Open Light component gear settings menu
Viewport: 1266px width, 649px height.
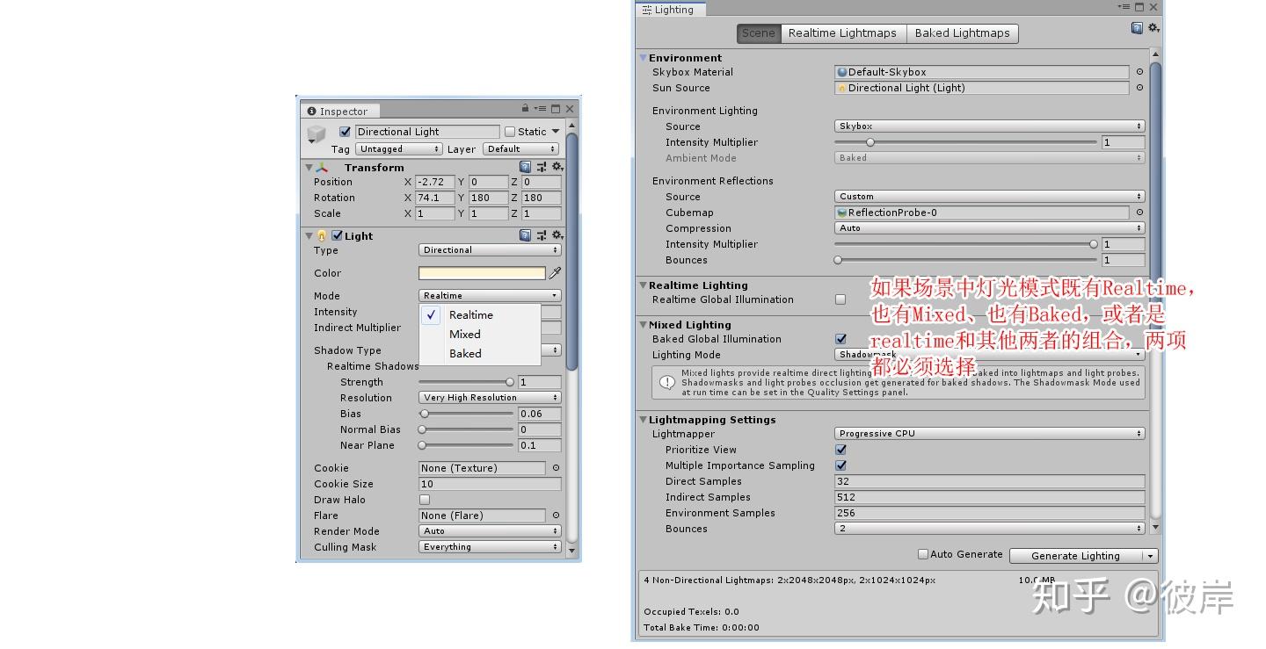[x=557, y=235]
